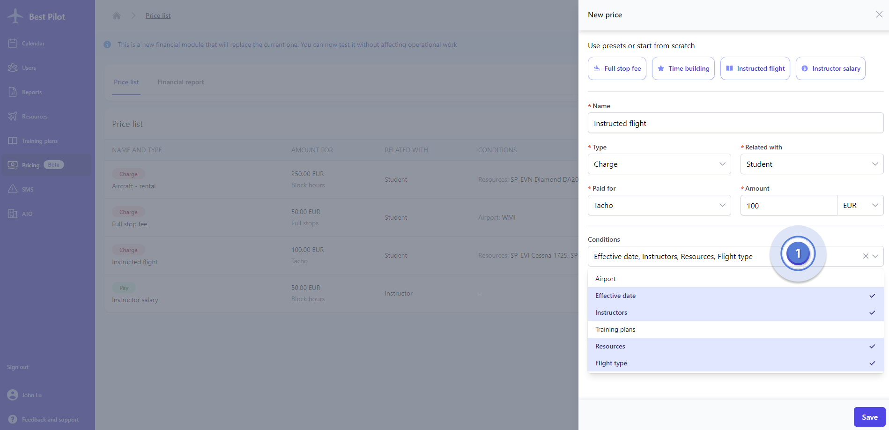Screen dimensions: 889x430
Task: Open Calendar from the sidebar icon
Action: point(13,43)
